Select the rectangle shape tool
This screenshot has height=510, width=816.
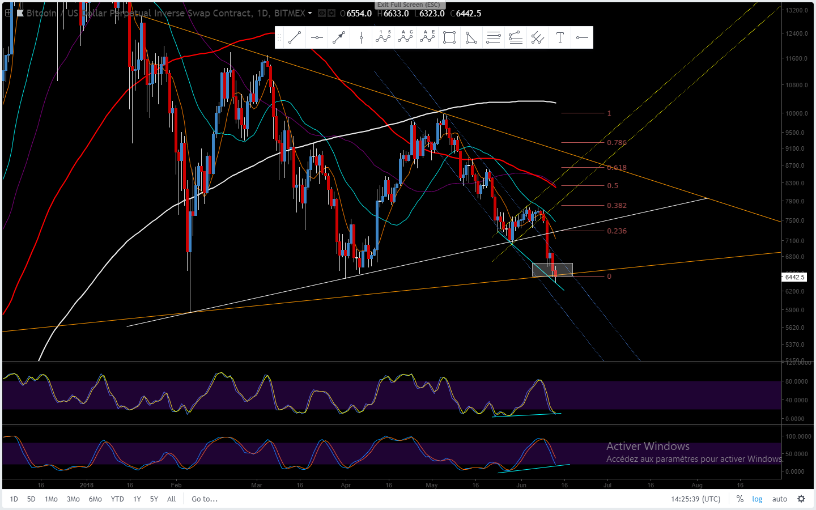click(x=449, y=38)
